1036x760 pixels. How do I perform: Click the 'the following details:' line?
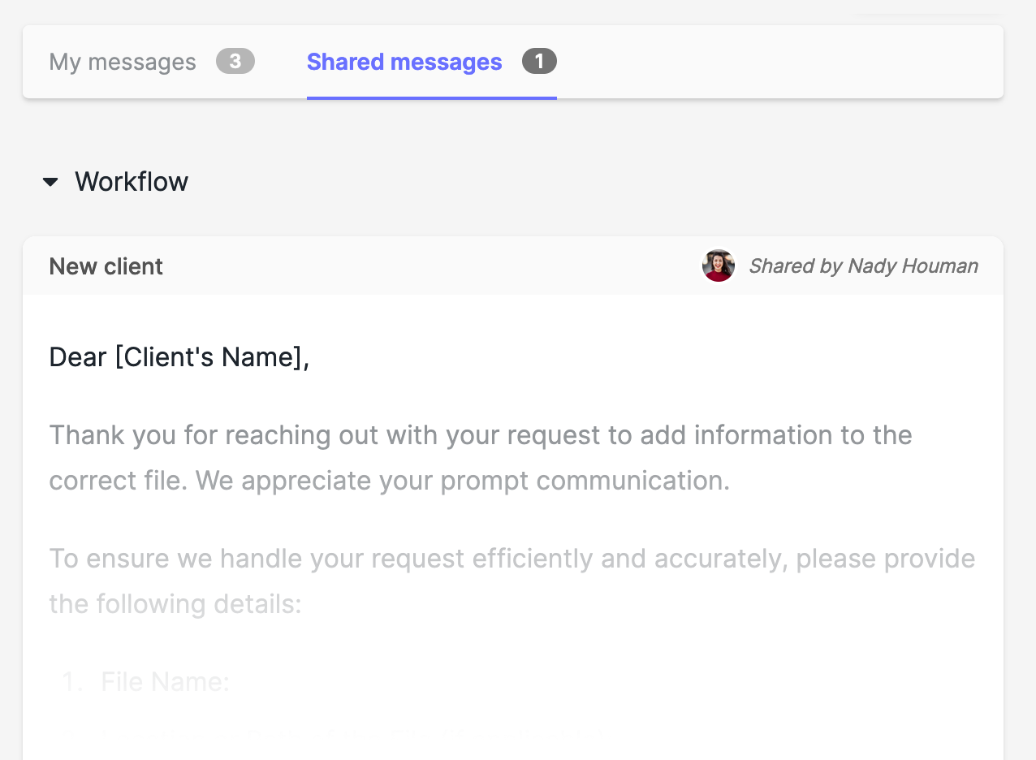point(175,604)
